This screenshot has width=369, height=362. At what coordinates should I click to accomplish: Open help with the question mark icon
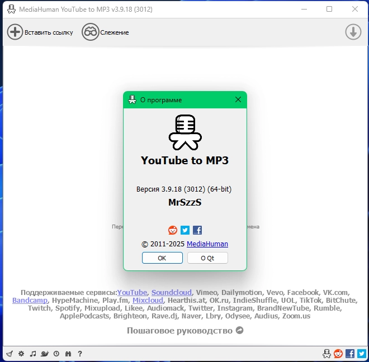coord(80,354)
